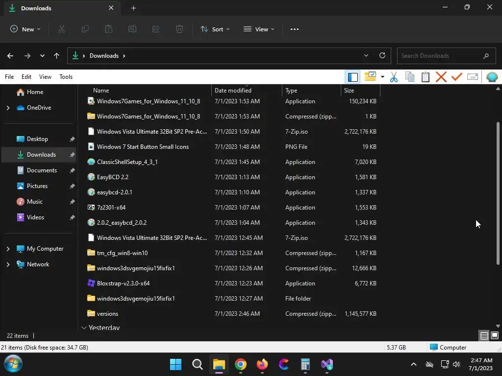Open the View menu in menu bar
502x376 pixels.
pyautogui.click(x=45, y=77)
